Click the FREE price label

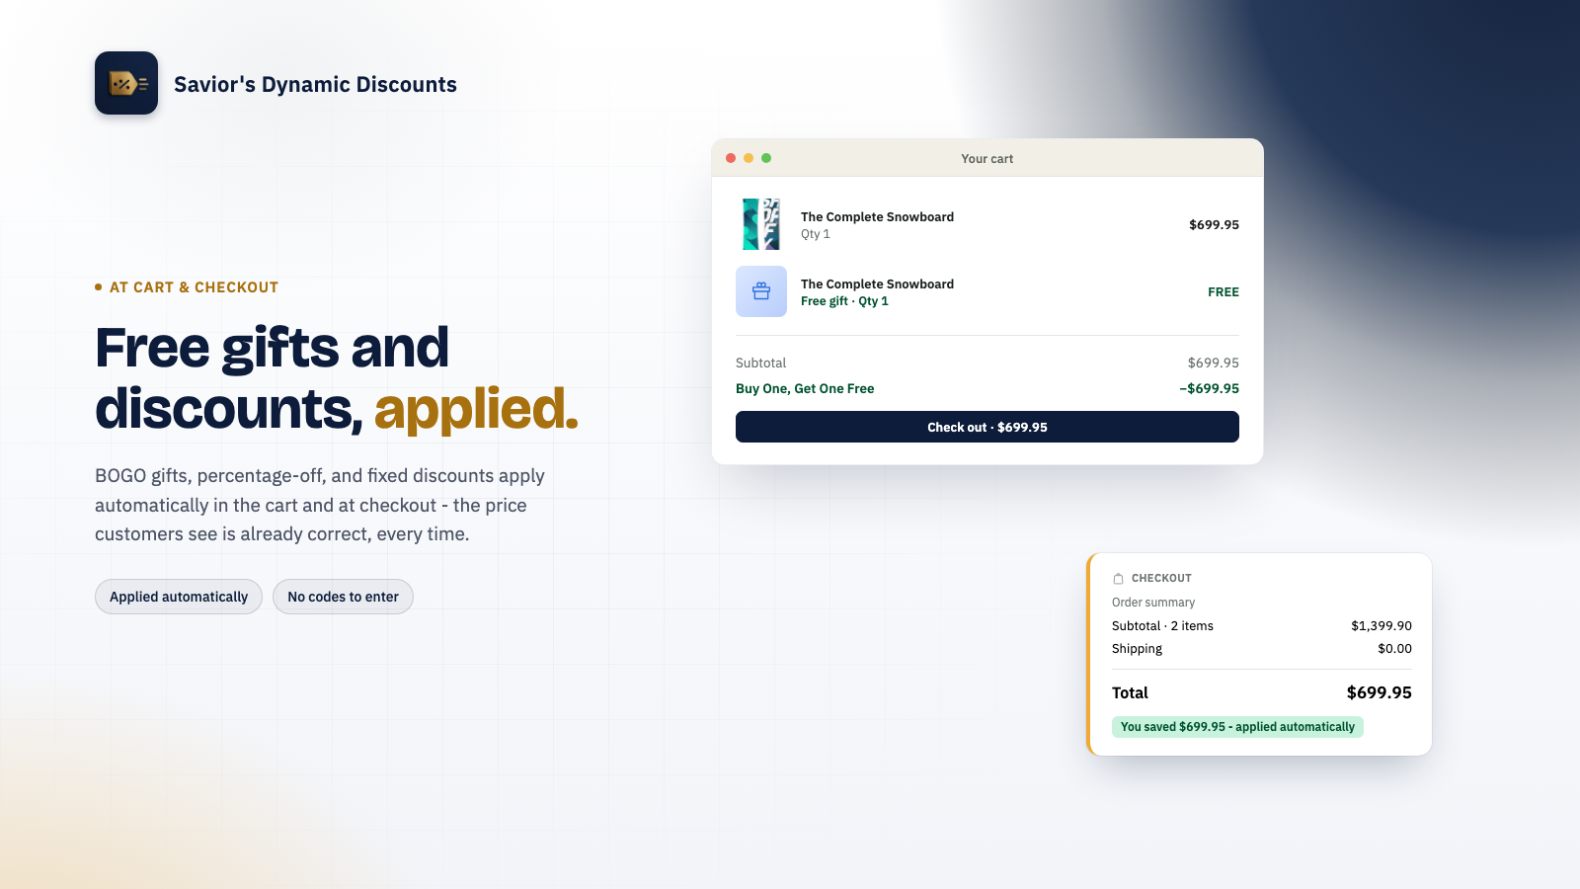point(1224,292)
